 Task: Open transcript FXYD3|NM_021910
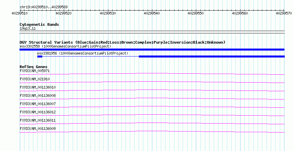(x=35, y=79)
